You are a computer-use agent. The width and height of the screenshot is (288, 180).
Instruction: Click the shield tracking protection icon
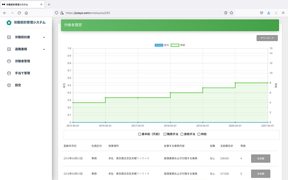(x=56, y=13)
